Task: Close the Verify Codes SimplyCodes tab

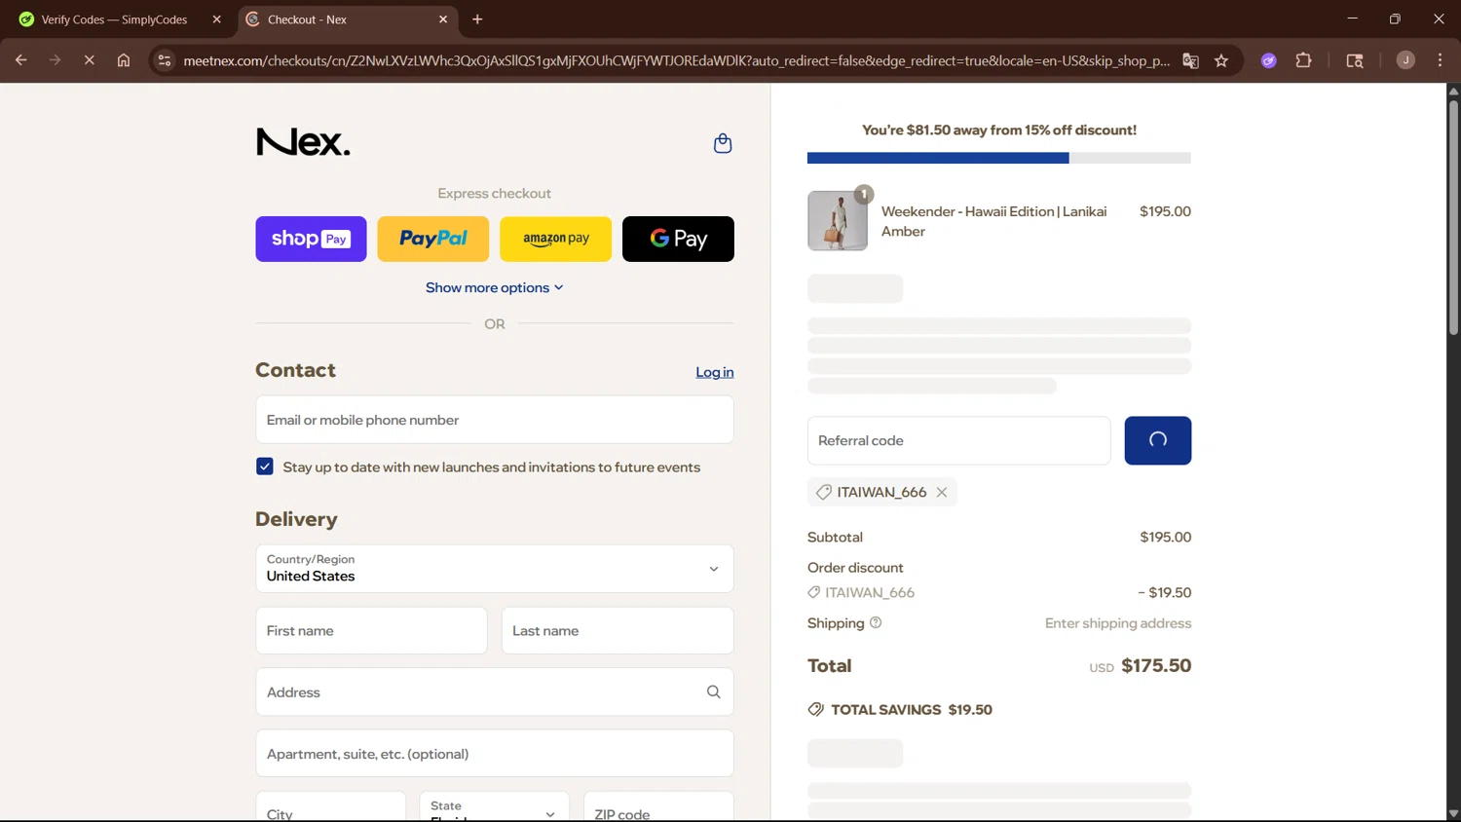Action: 216,19
